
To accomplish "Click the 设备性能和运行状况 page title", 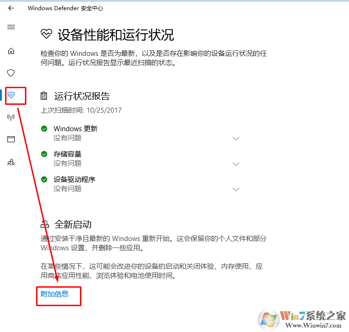I will click(x=116, y=35).
